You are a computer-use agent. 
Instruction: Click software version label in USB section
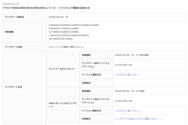point(96,101)
